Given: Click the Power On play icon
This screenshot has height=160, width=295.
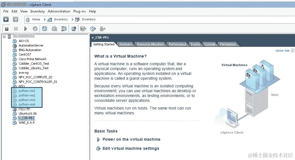Looking at the screenshot, I should (26, 29).
